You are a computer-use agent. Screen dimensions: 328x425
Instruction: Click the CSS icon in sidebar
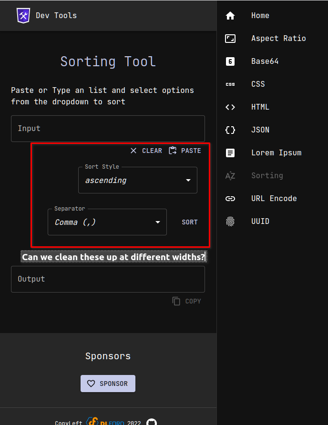(230, 84)
